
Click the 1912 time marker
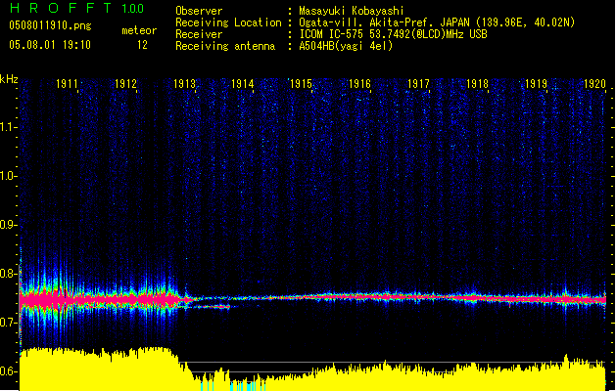coord(125,84)
